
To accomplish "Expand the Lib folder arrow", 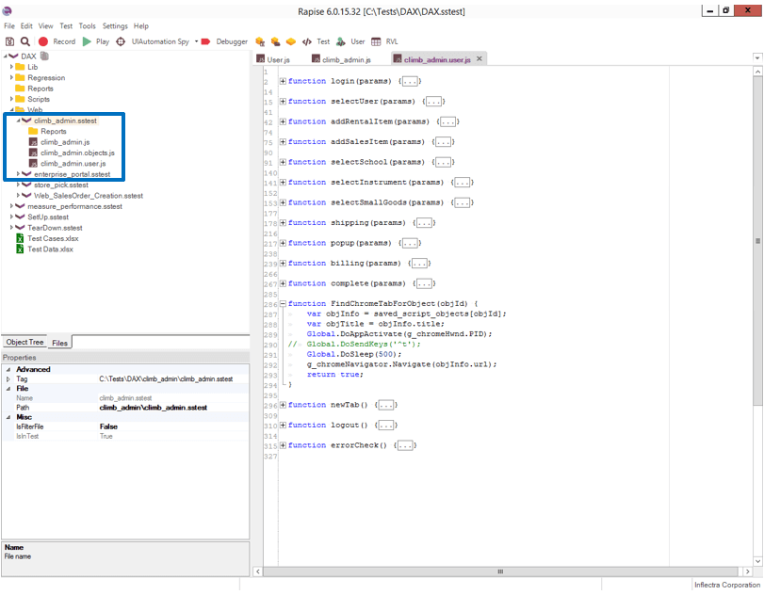I will tap(11, 67).
